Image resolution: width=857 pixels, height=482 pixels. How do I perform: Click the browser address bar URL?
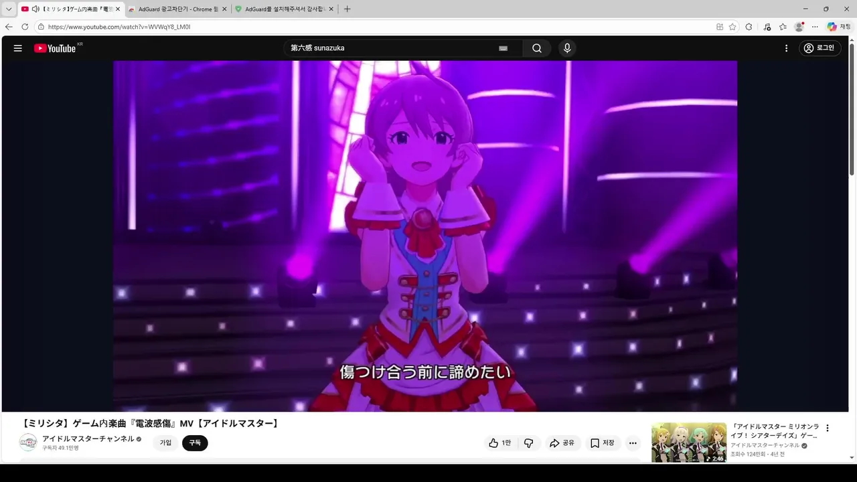click(x=119, y=27)
